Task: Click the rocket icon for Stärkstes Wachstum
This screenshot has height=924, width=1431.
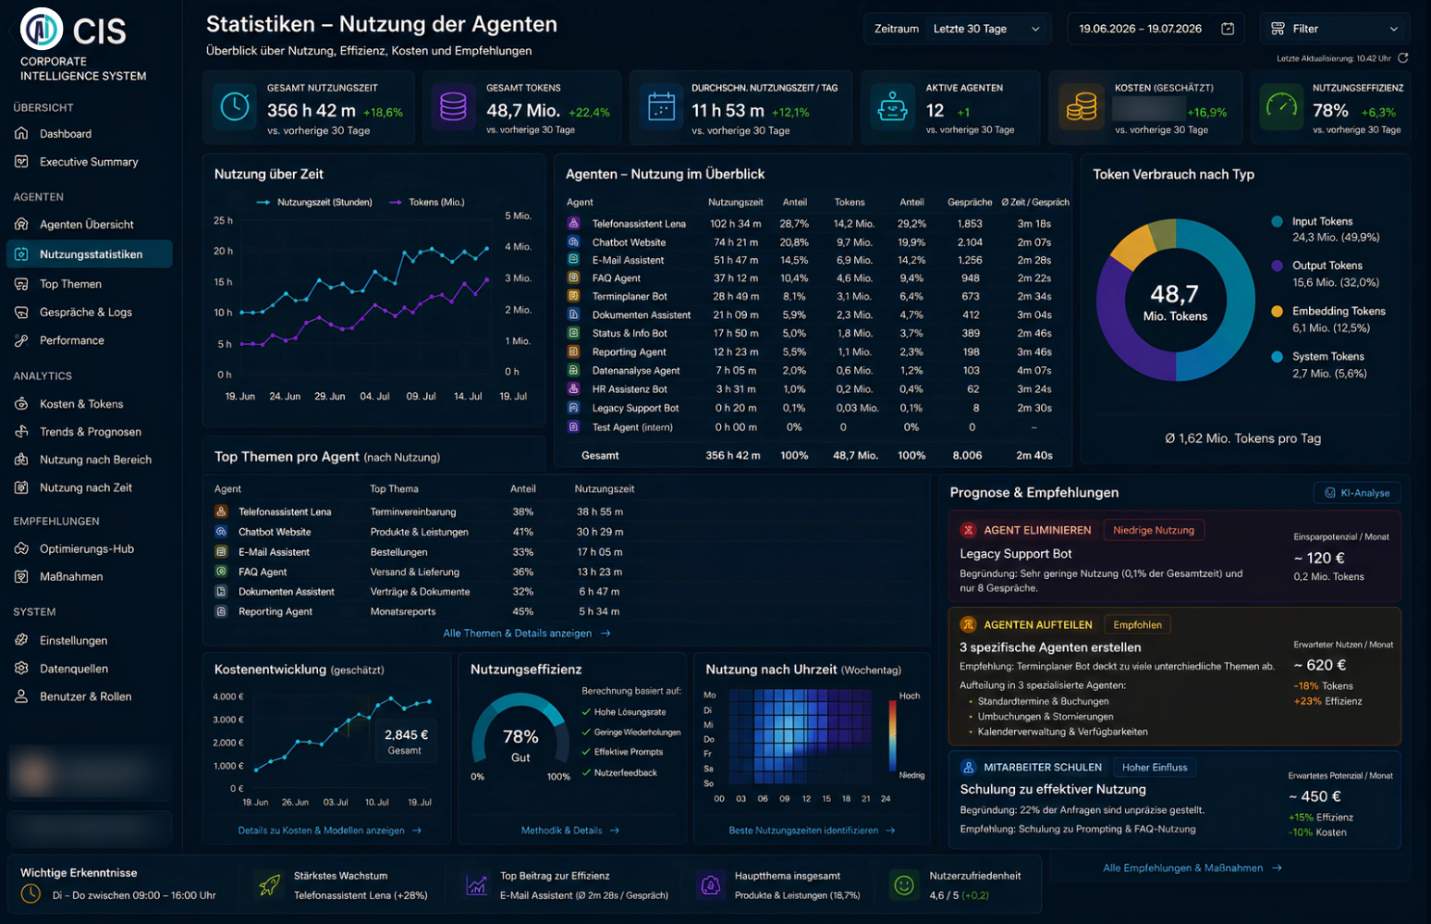Action: tap(269, 886)
